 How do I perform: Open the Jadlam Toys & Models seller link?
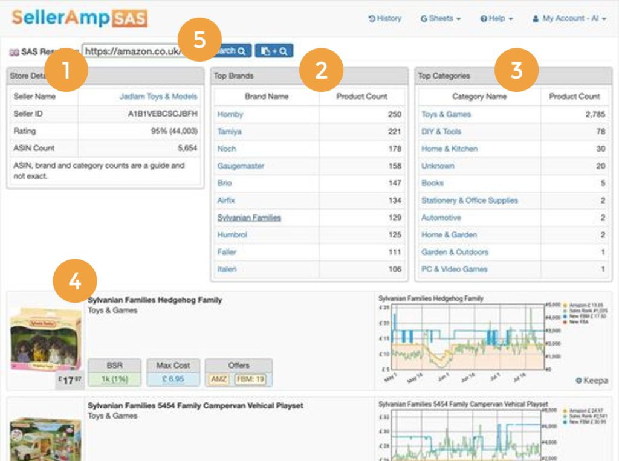pos(158,96)
